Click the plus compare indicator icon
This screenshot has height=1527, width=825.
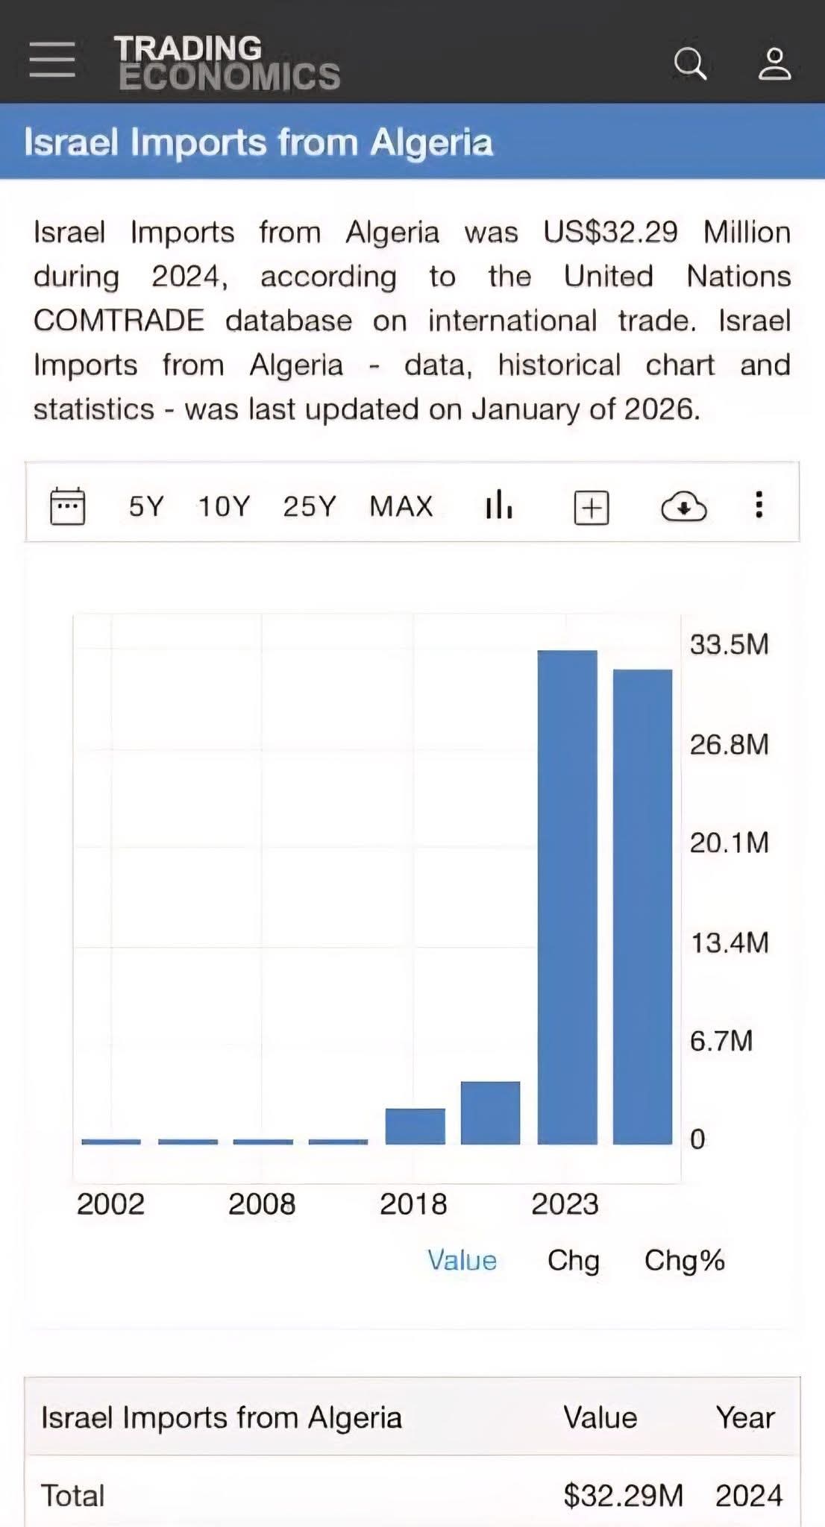tap(592, 508)
